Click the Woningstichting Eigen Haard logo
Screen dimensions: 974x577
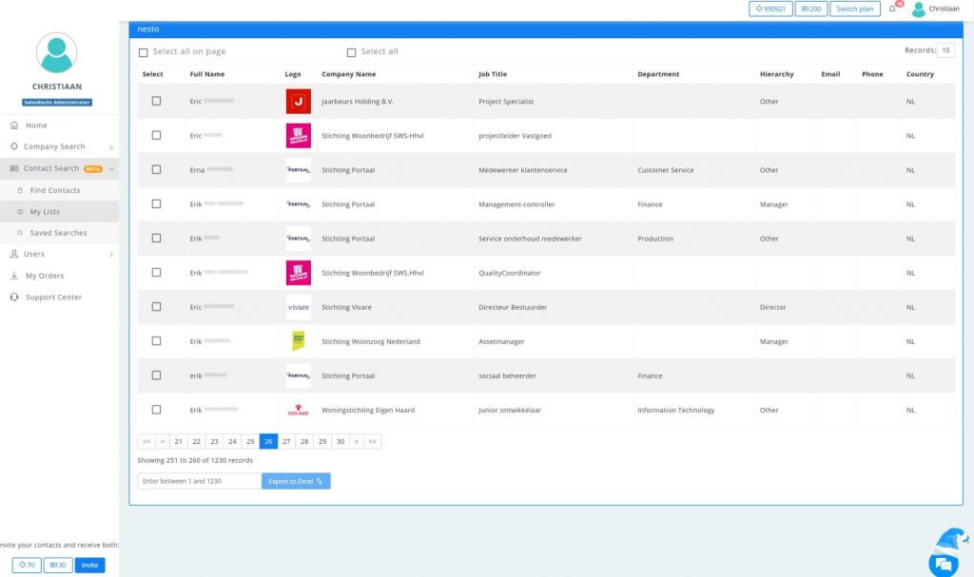pyautogui.click(x=298, y=411)
